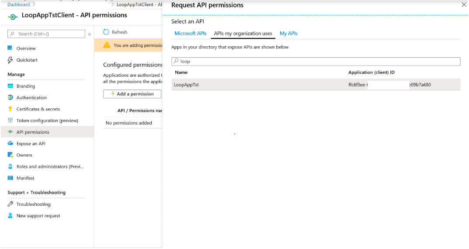Follow the Dashboard breadcrumb link

pyautogui.click(x=18, y=4)
